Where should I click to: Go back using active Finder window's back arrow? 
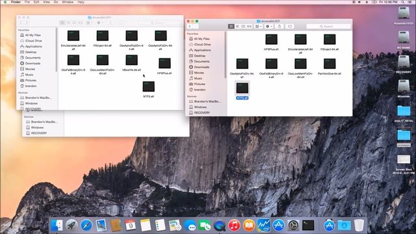pyautogui.click(x=190, y=26)
